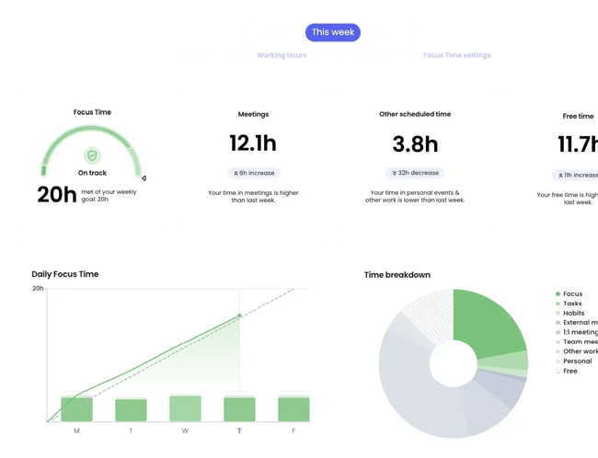The width and height of the screenshot is (598, 458).
Task: Open the Focus Time settings tab
Action: (x=456, y=55)
